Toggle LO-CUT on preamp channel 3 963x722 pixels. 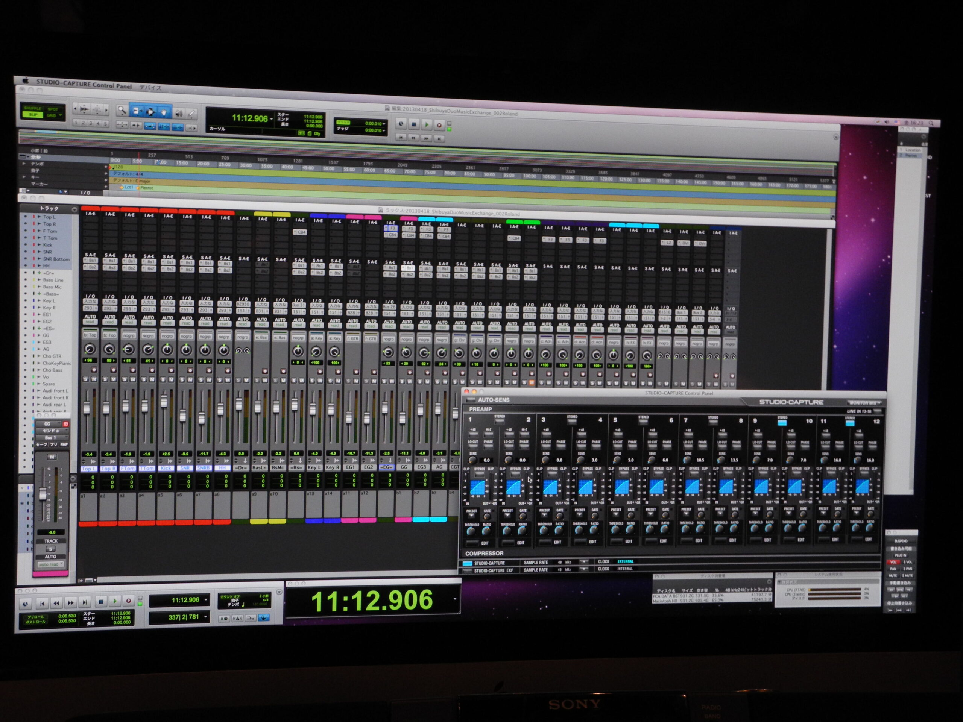pos(545,447)
